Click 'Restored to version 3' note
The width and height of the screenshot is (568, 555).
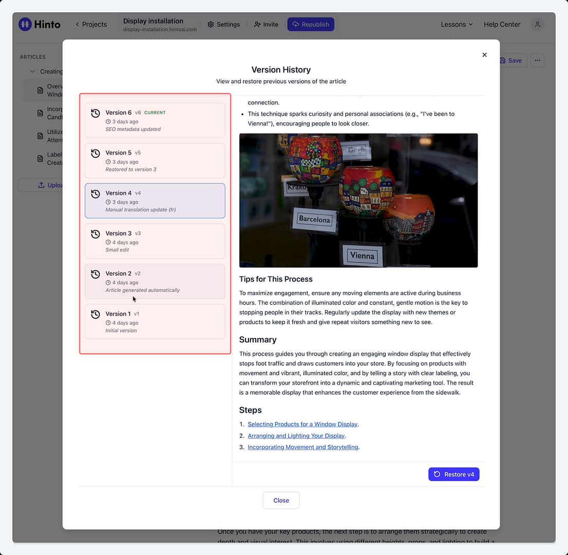click(131, 170)
